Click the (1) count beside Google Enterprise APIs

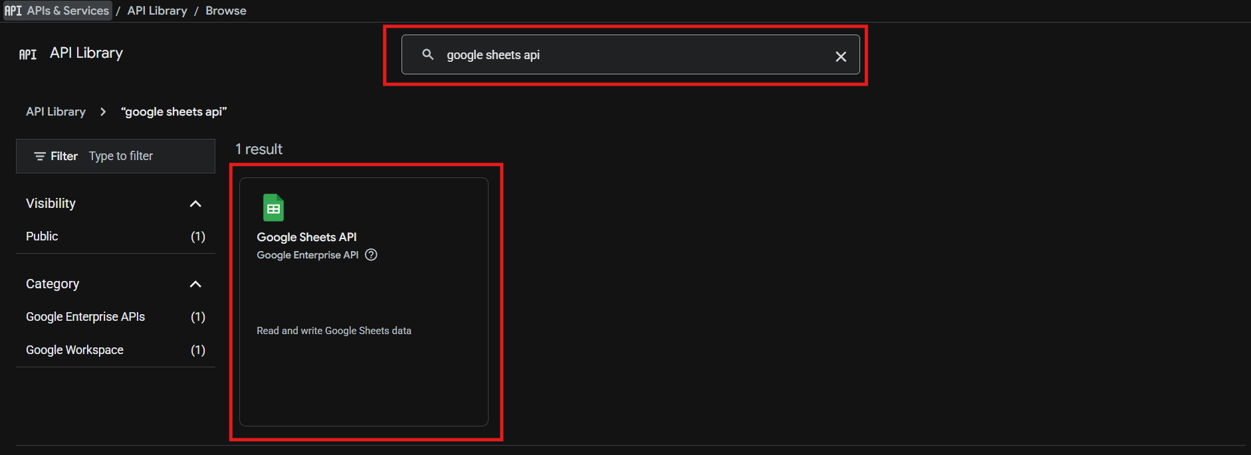tap(198, 317)
